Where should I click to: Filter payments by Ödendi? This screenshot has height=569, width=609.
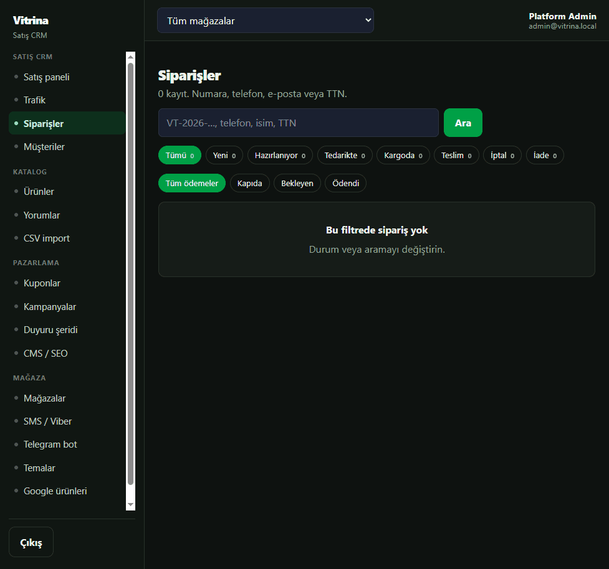[x=346, y=184]
